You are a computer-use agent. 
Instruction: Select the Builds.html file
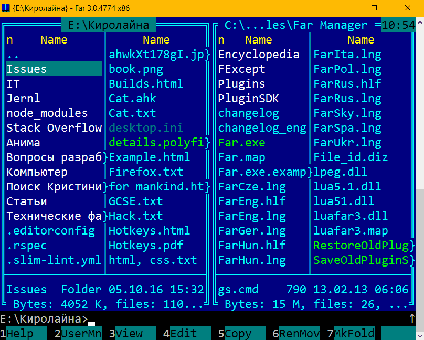(146, 84)
